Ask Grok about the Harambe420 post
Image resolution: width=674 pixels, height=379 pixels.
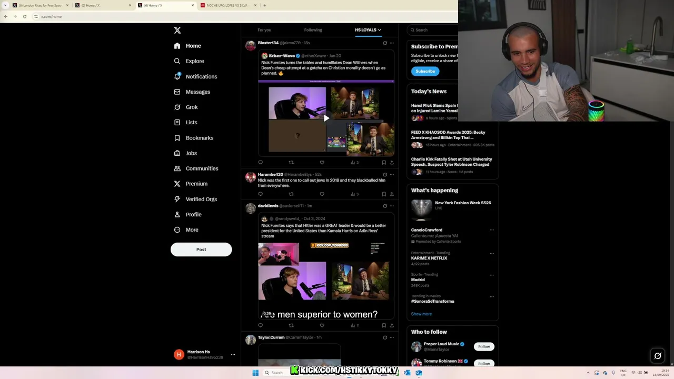point(385,174)
